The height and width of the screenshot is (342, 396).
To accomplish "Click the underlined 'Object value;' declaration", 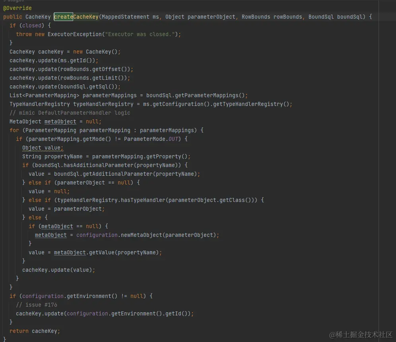I will (x=43, y=148).
